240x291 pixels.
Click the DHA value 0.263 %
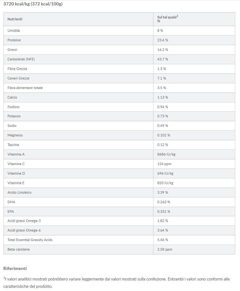164,202
